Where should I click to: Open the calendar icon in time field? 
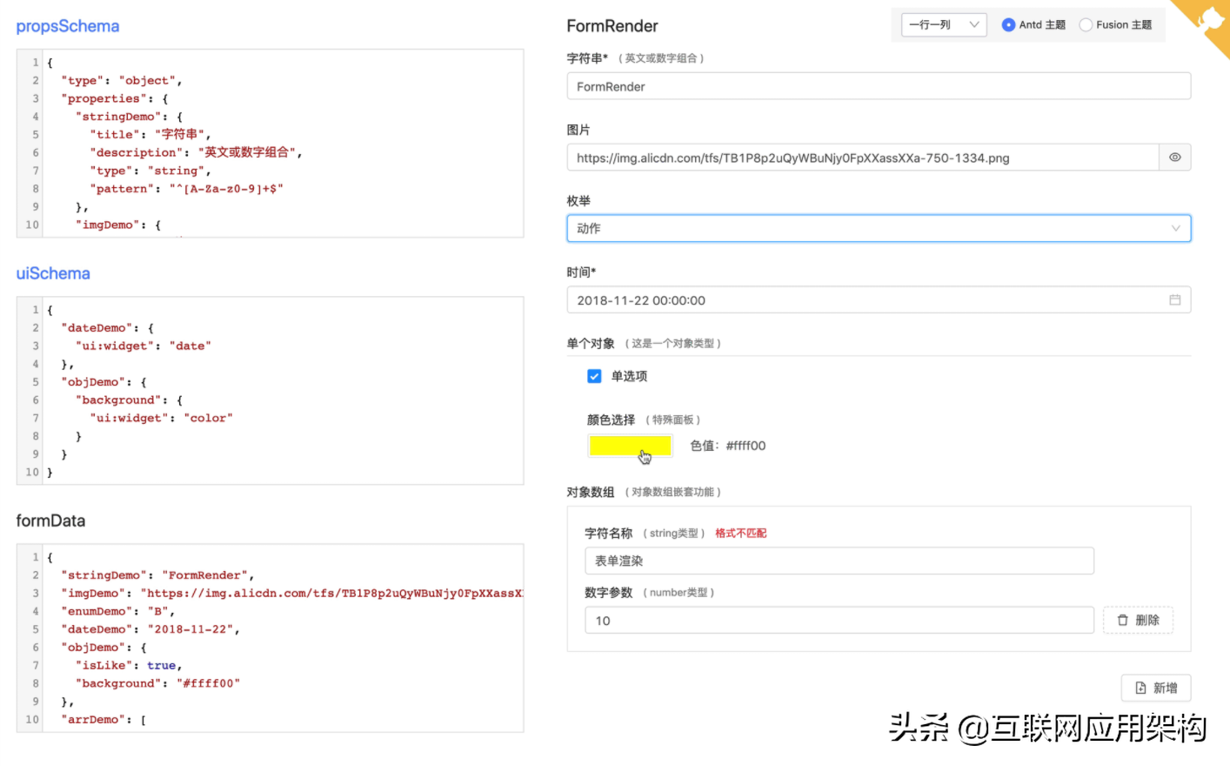1174,300
